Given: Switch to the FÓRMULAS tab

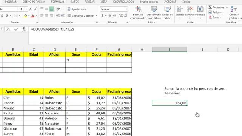Looking at the screenshot, I should pyautogui.click(x=58, y=2).
